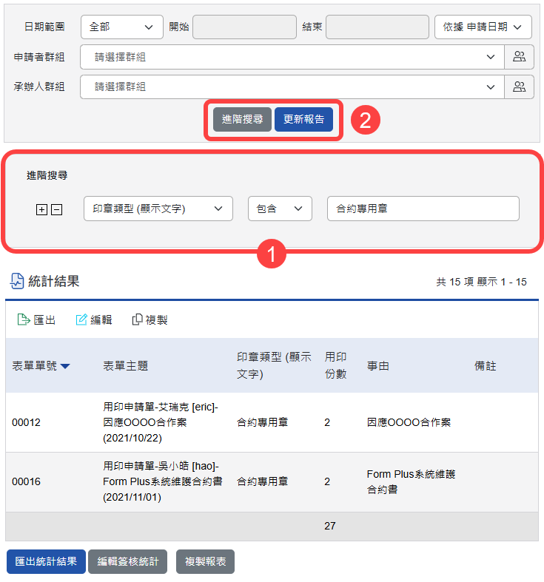Screen dimensions: 544x582
Task: Click the total 27 summary cell
Action: (330, 526)
